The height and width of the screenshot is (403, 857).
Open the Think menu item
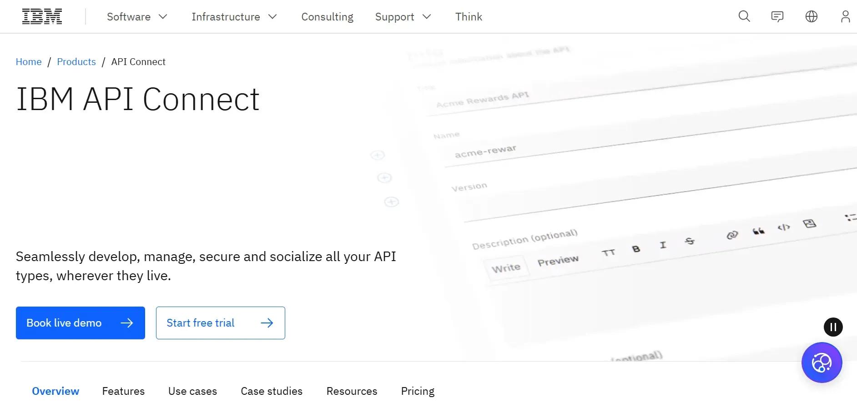point(469,17)
